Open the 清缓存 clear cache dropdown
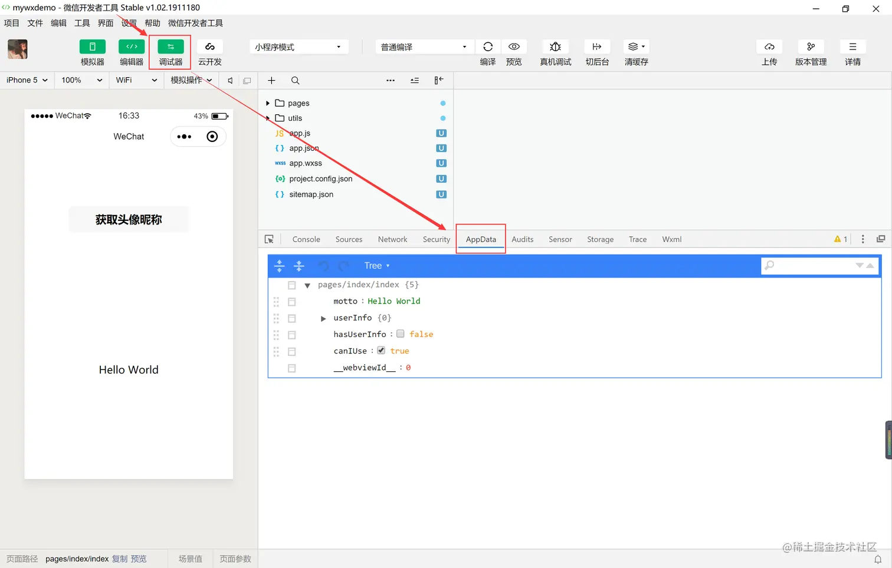892x568 pixels. coord(637,47)
